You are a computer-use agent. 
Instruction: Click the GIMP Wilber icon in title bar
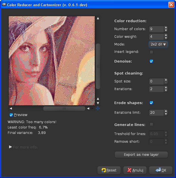pos(4,5)
